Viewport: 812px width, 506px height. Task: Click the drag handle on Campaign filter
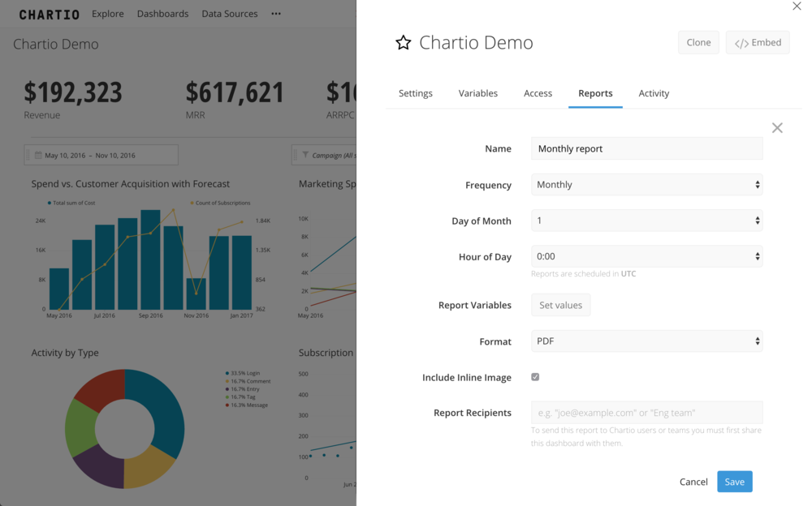point(296,155)
